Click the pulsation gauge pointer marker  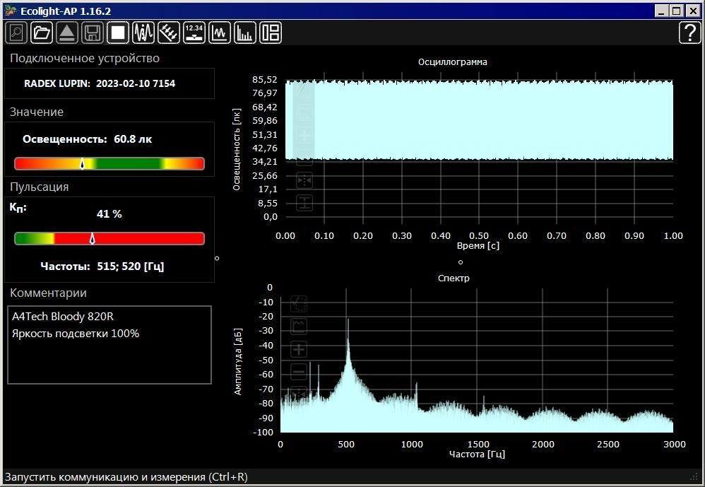click(x=92, y=238)
